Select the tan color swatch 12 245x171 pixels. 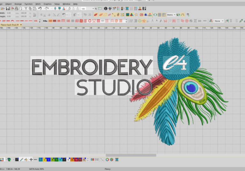[84, 160]
